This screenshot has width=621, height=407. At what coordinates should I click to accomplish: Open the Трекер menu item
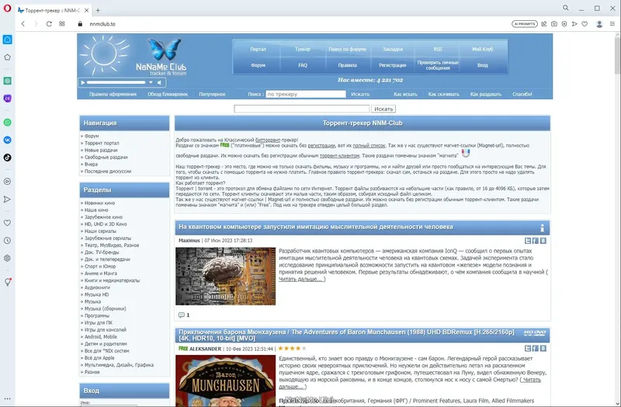click(303, 49)
